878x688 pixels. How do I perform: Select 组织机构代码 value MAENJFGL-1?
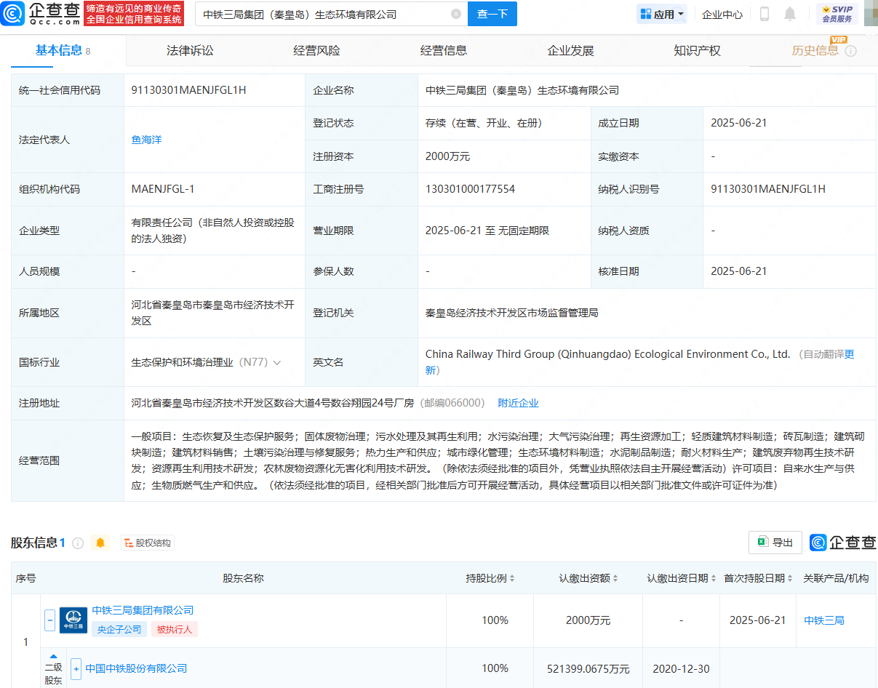[x=163, y=189]
